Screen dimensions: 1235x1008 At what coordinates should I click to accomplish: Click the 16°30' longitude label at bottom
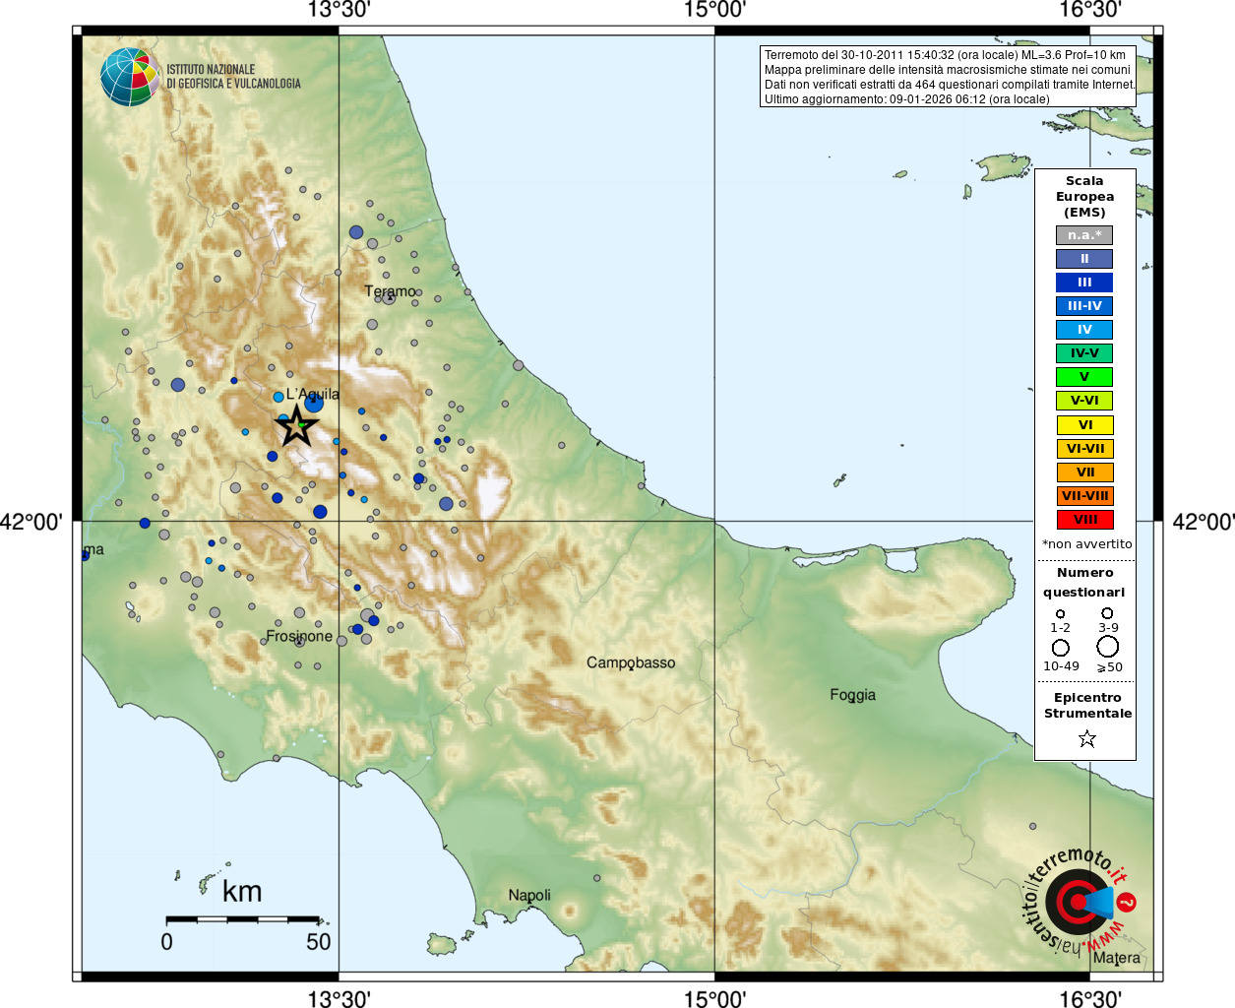click(1090, 999)
